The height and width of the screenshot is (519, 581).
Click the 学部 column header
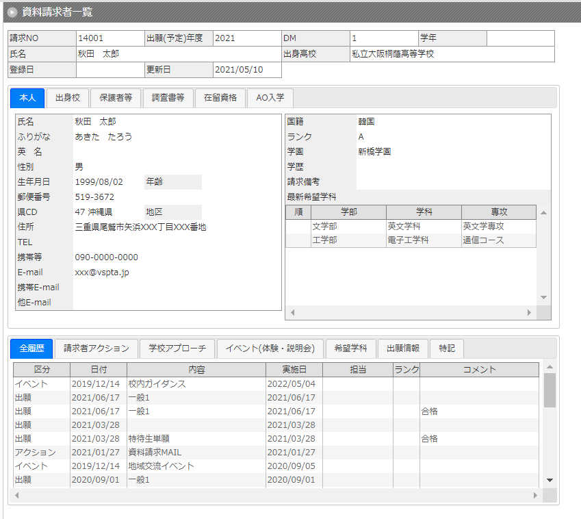point(349,212)
